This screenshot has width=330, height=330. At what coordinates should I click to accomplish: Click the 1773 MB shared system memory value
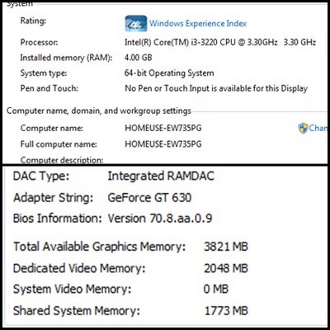(x=226, y=311)
